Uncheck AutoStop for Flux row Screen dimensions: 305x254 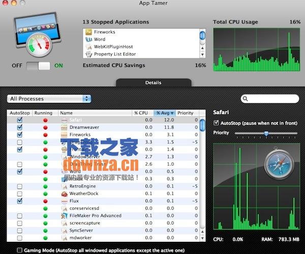[x=20, y=201]
